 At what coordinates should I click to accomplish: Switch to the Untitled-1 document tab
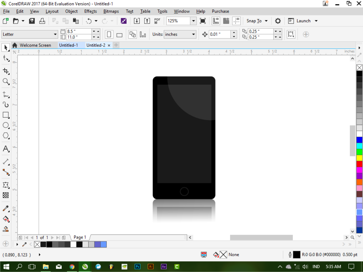tap(70, 45)
